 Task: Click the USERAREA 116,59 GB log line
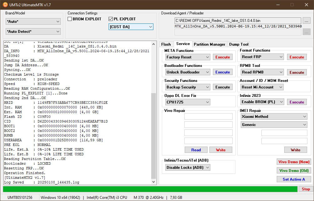tap(54, 140)
